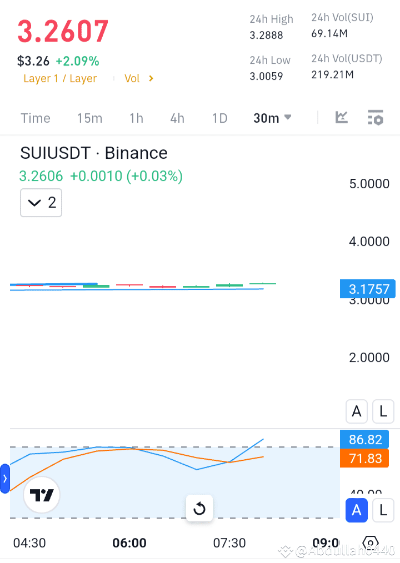Click the TradingView logo watermark
This screenshot has height=563, width=400.
point(42,495)
